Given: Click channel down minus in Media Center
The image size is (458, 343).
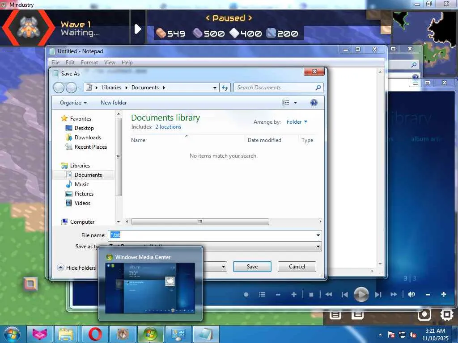Looking at the screenshot, I should [x=278, y=295].
